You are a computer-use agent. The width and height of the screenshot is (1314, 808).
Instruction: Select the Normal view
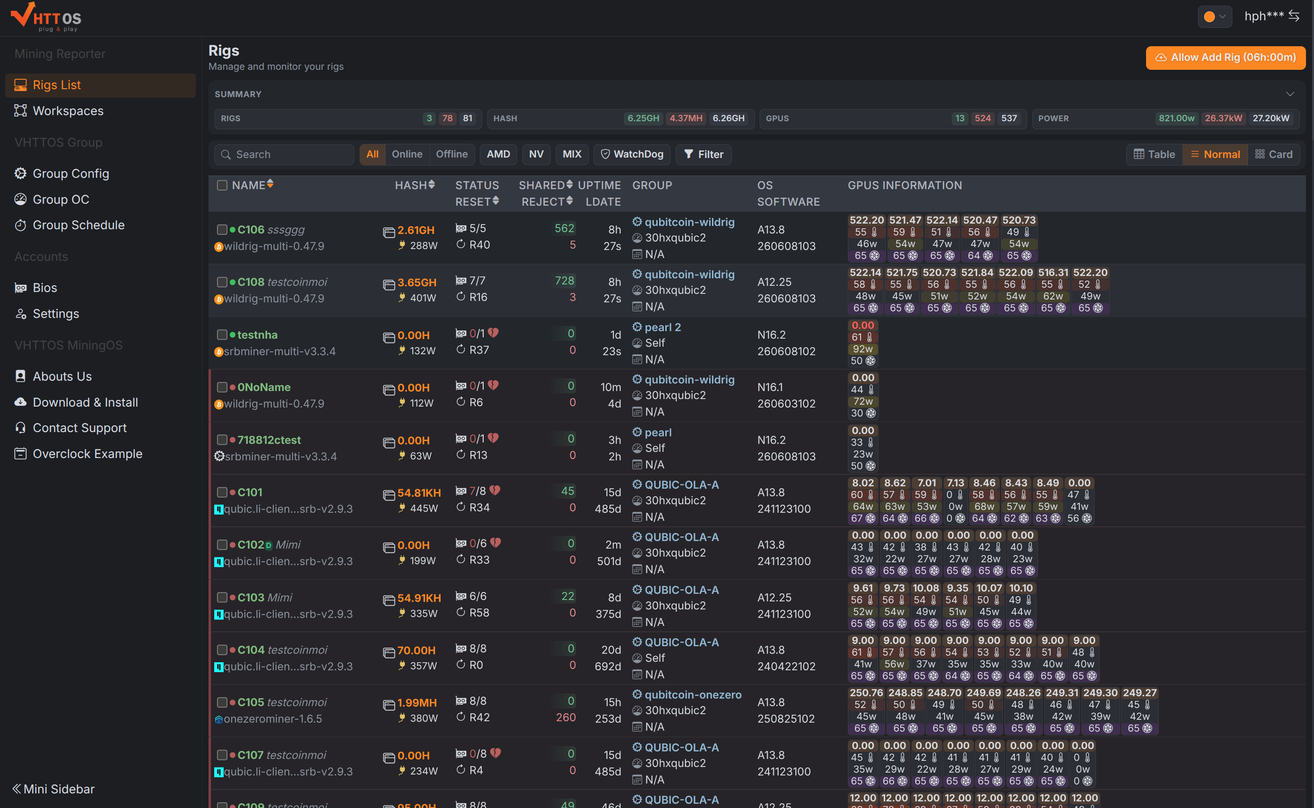point(1214,154)
